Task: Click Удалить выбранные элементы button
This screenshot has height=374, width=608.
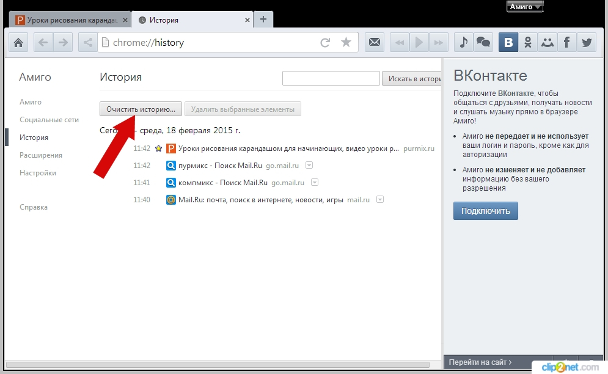Action: point(243,109)
